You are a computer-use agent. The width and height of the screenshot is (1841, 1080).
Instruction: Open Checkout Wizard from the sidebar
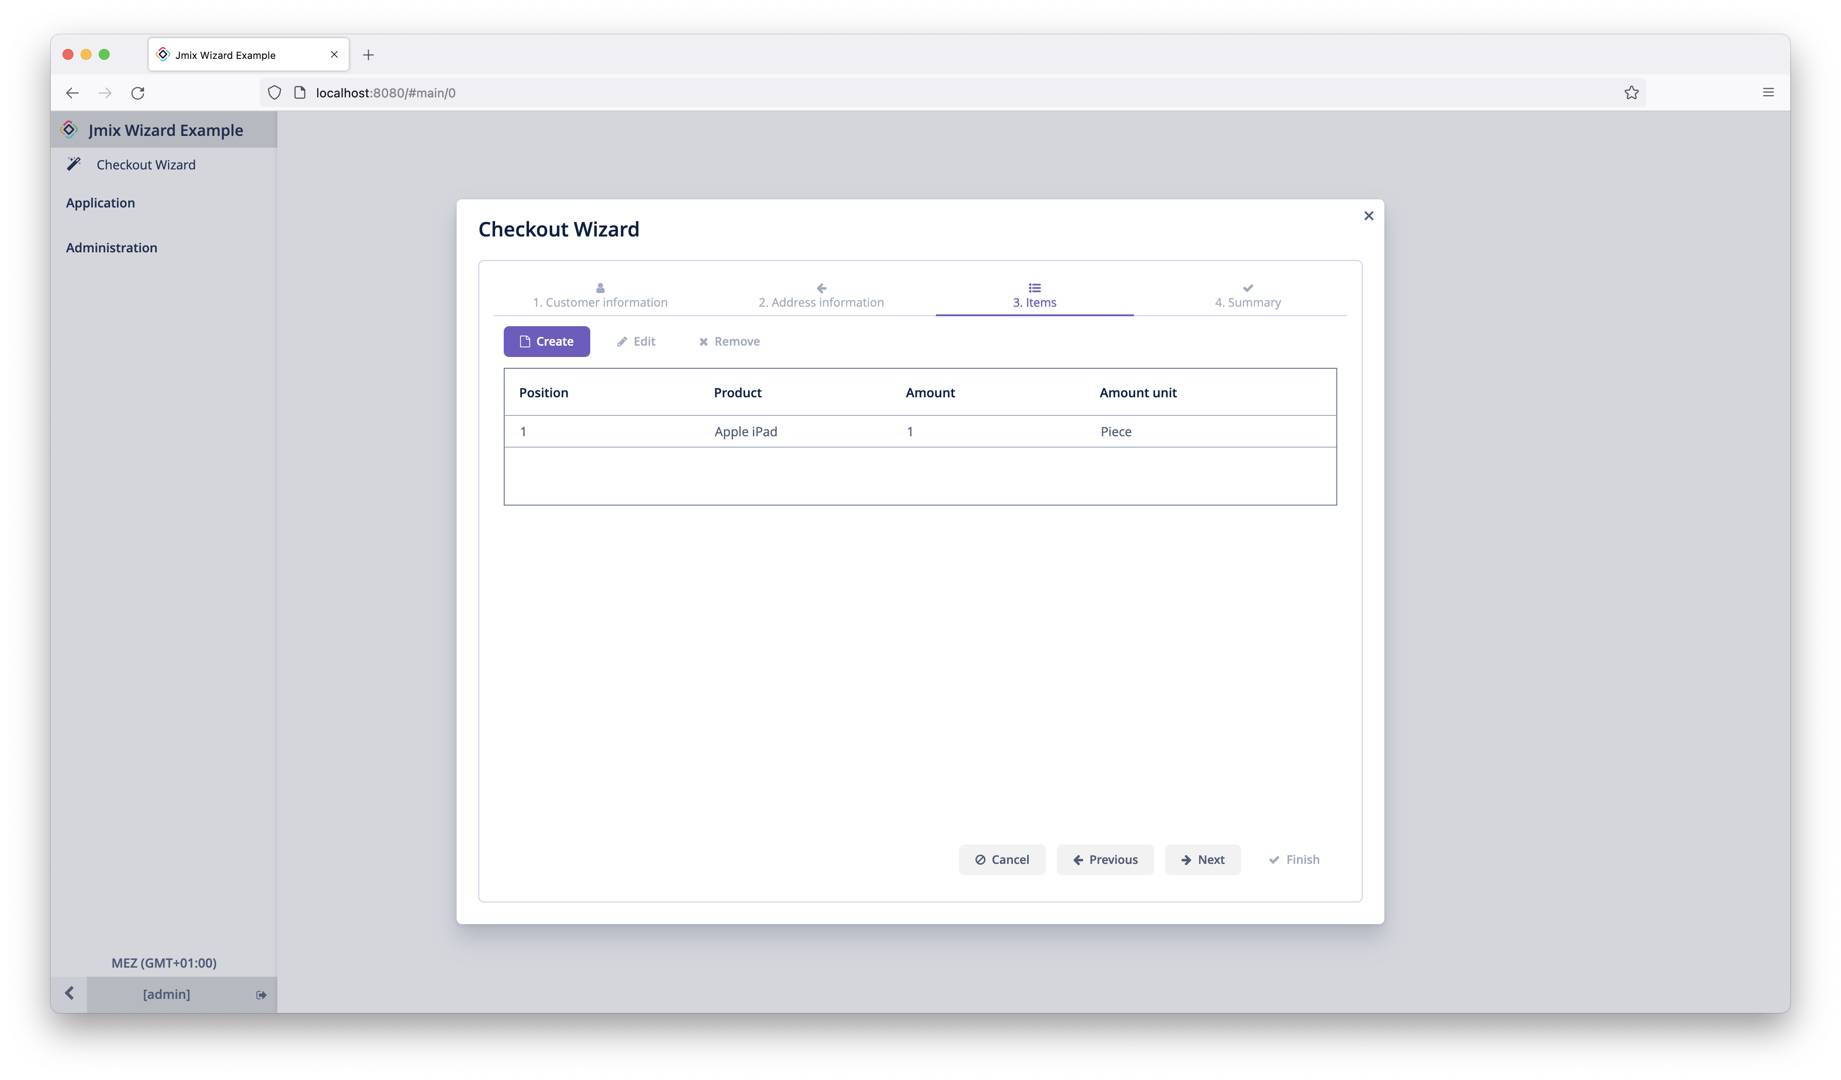(146, 164)
